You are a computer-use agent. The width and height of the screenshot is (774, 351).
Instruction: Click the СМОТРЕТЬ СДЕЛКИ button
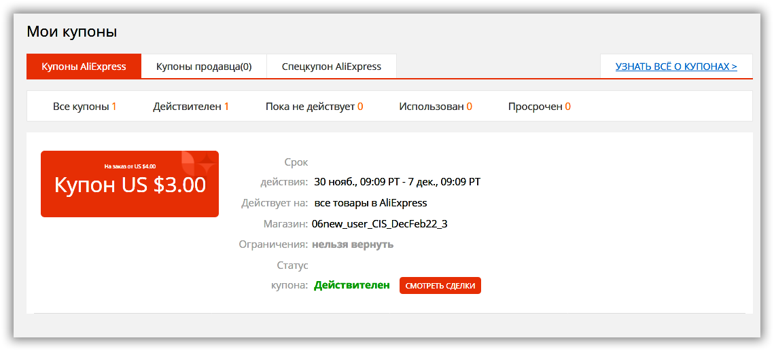point(440,285)
